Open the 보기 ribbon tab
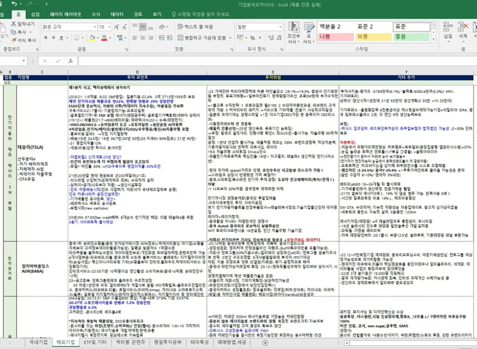The width and height of the screenshot is (477, 349). pyautogui.click(x=156, y=14)
